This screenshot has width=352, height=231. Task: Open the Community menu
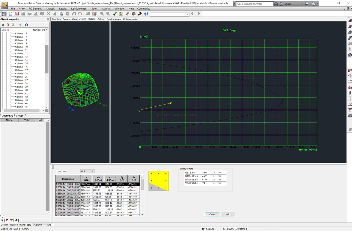pyautogui.click(x=144, y=8)
